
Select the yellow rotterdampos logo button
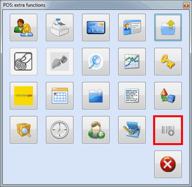pos(24,96)
